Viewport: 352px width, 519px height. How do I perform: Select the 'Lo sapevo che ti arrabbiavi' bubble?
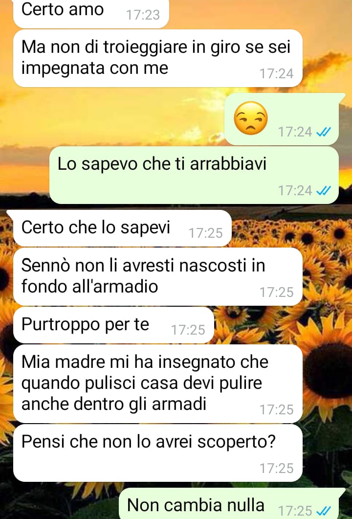click(194, 175)
